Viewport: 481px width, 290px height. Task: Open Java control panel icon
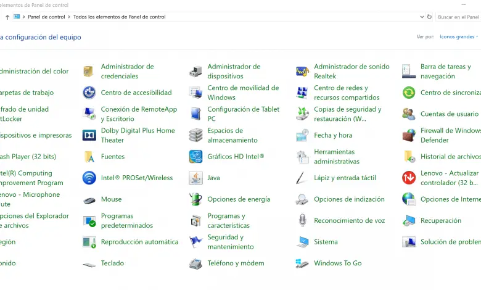click(x=195, y=178)
